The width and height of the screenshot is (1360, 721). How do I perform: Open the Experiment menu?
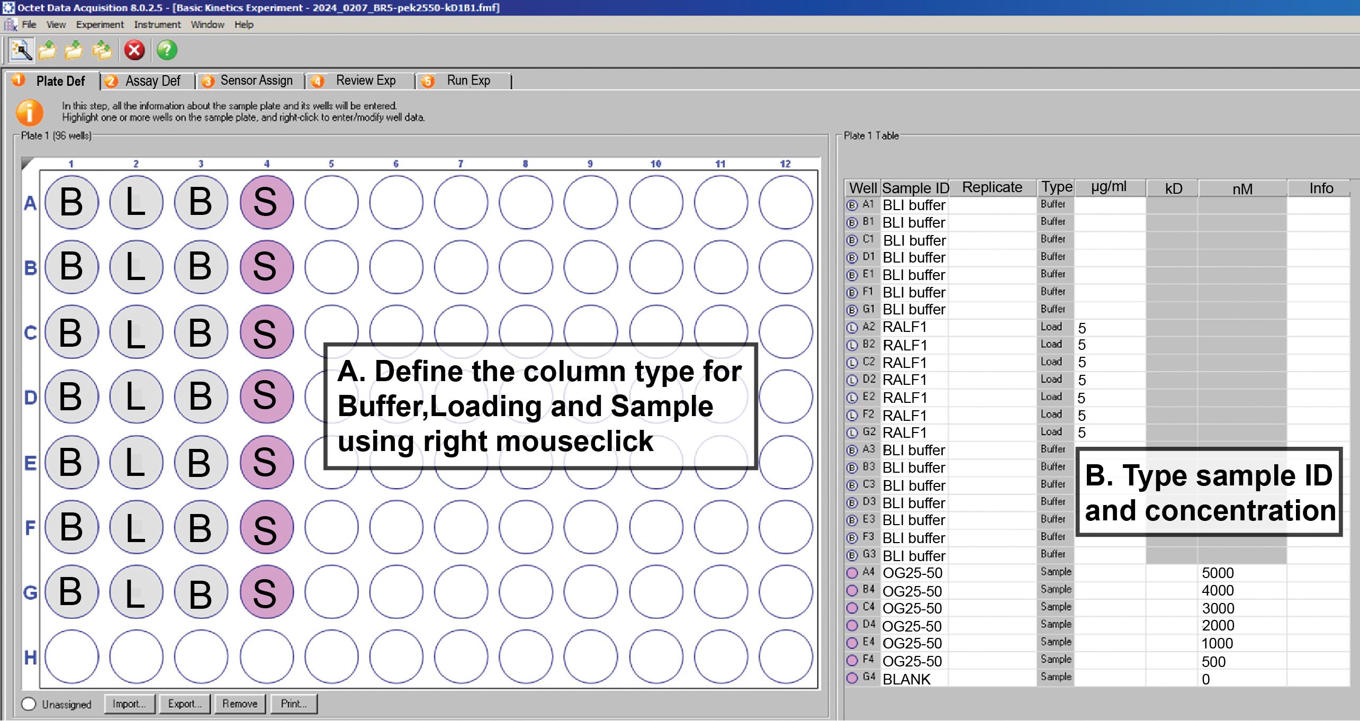[x=100, y=24]
